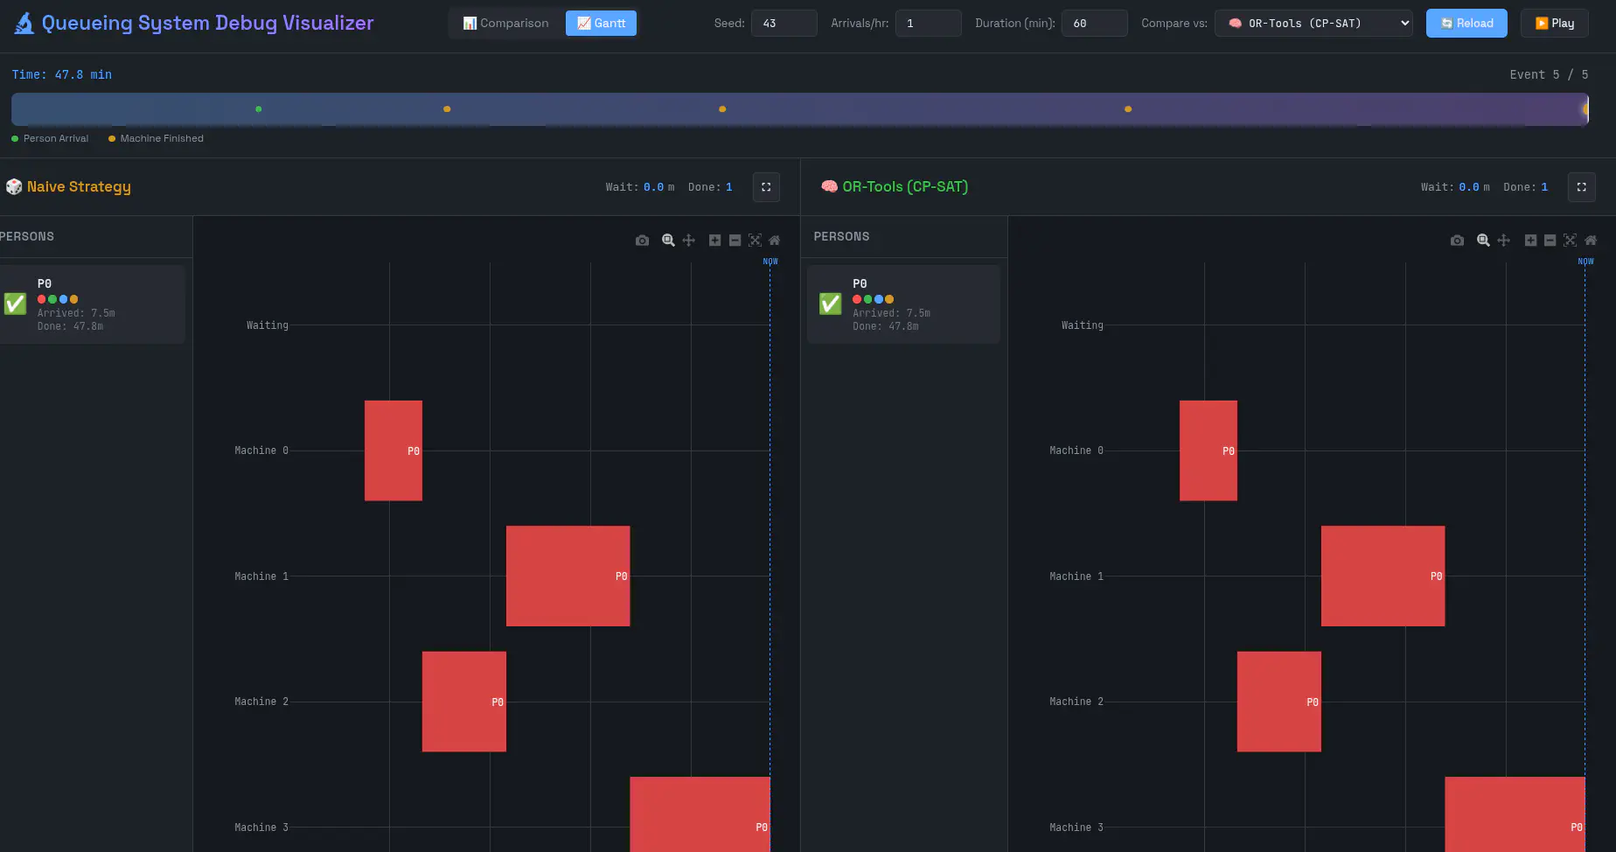Start the simulation with Play
This screenshot has width=1616, height=852.
click(x=1554, y=24)
